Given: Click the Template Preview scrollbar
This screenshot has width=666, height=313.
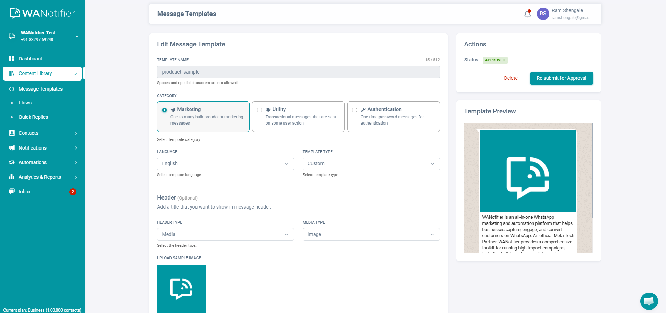Looking at the screenshot, I should click(592, 170).
